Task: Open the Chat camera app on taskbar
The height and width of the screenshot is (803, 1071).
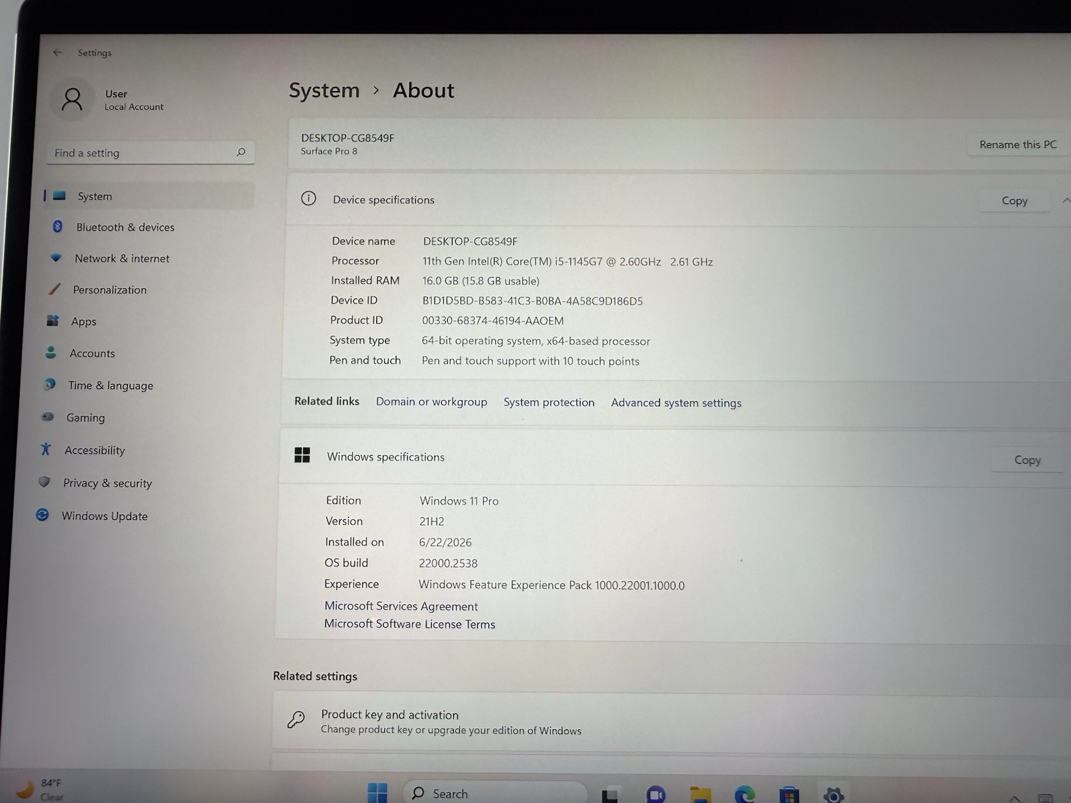Action: [x=656, y=794]
